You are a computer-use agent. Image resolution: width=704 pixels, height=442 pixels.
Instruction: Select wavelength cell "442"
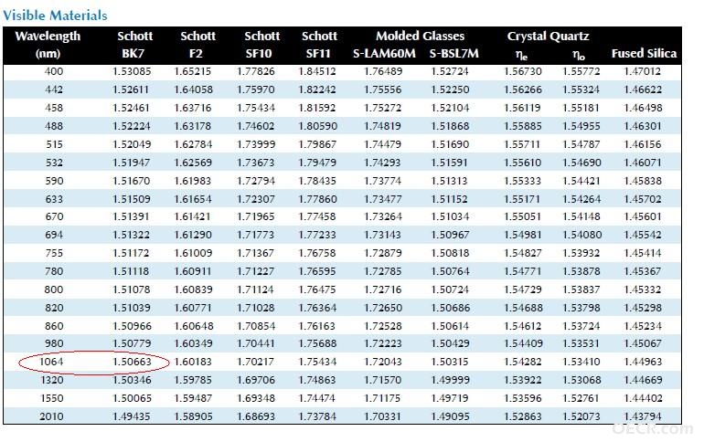click(54, 89)
